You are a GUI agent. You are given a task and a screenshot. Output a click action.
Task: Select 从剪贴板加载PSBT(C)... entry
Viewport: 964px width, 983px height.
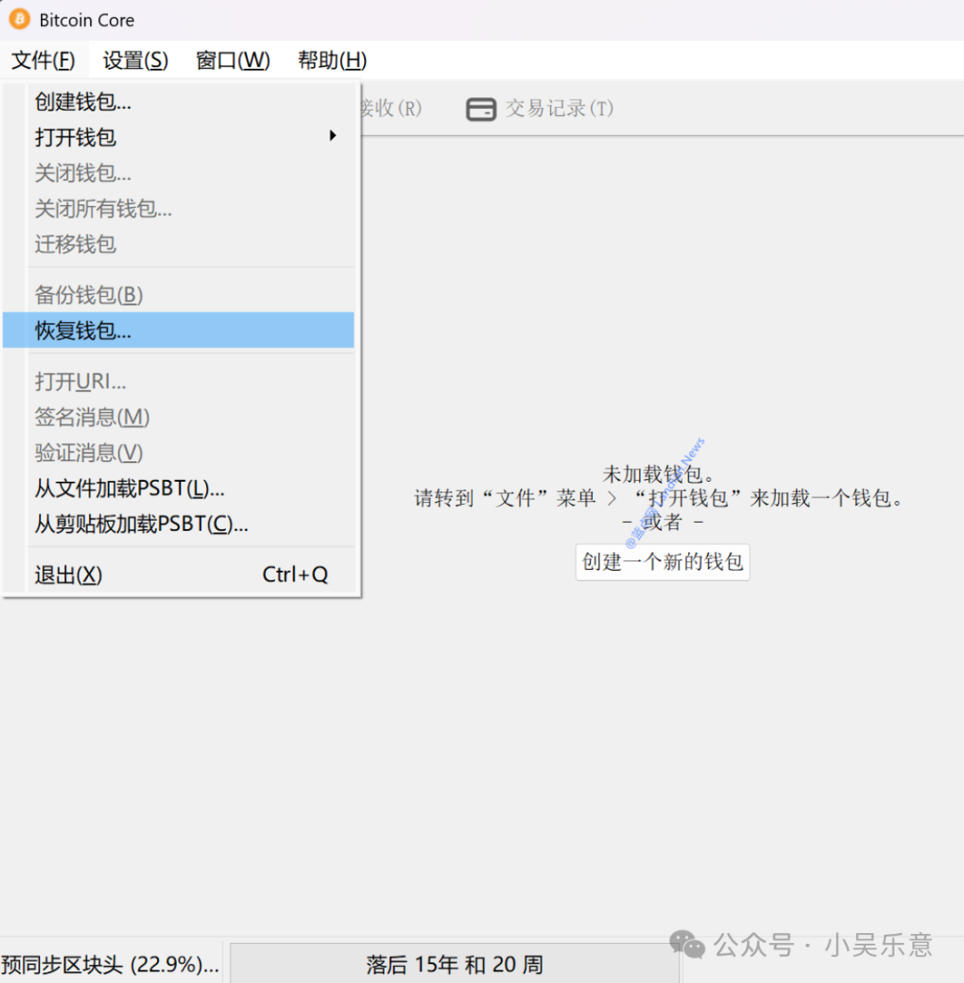point(179,525)
